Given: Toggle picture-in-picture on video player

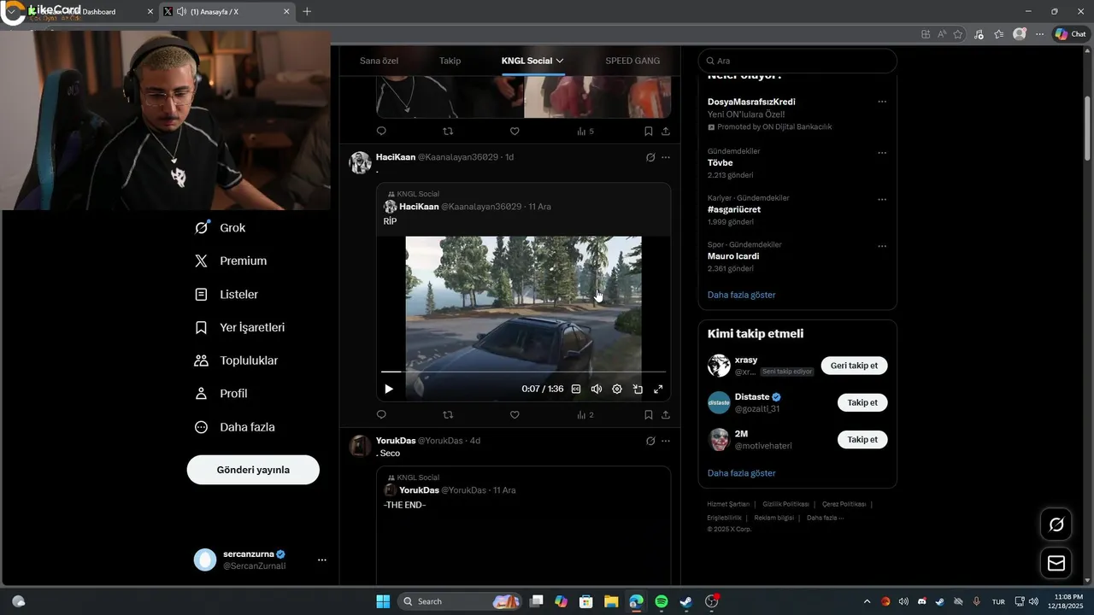Looking at the screenshot, I should 638,389.
